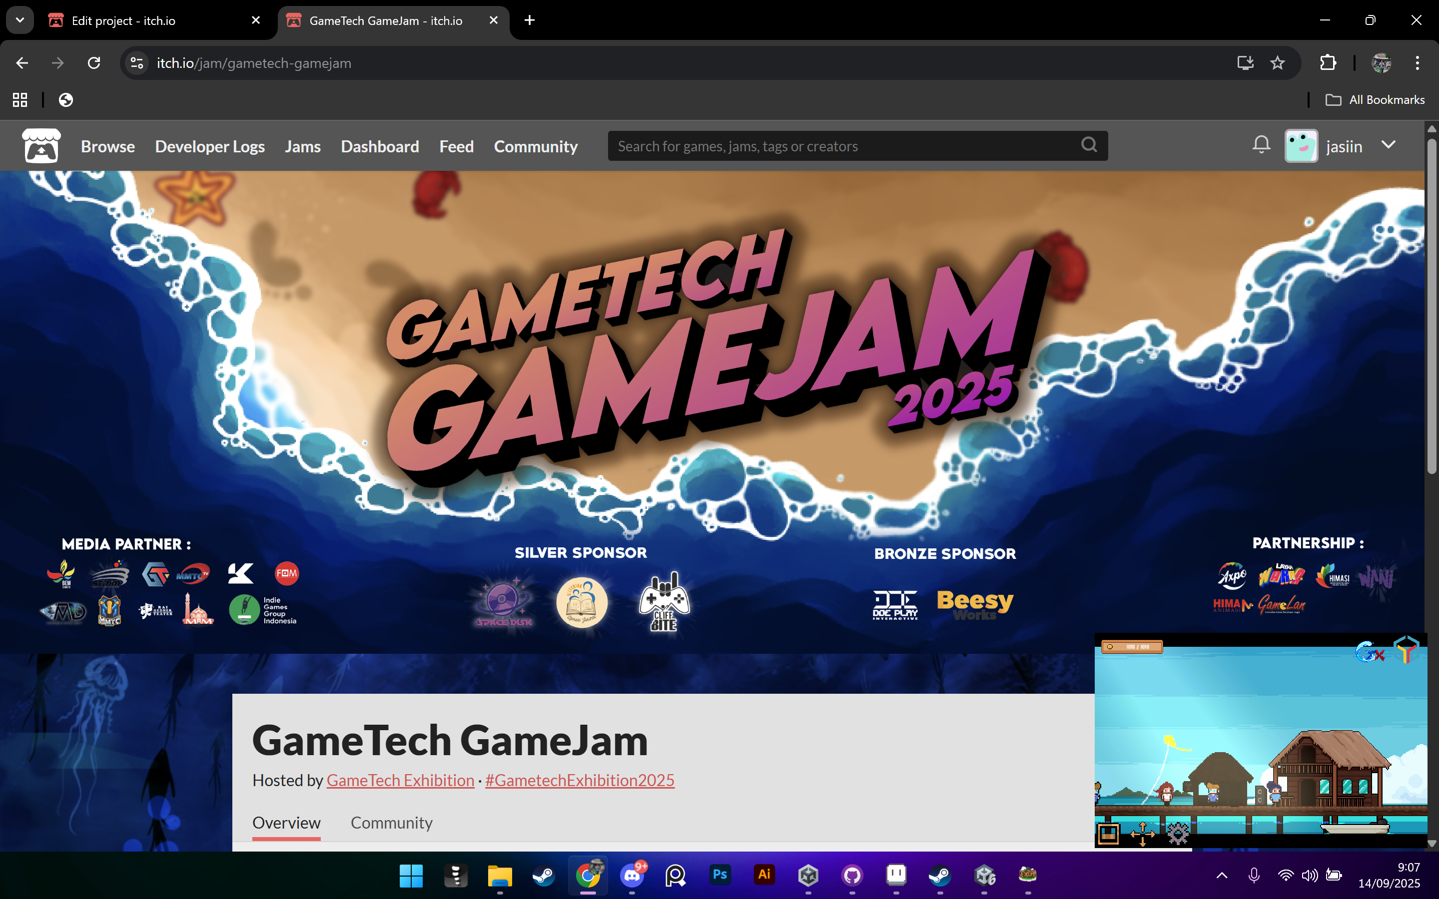1439x899 pixels.
Task: Click the move arrows icon in the game overlay
Action: 1142,834
